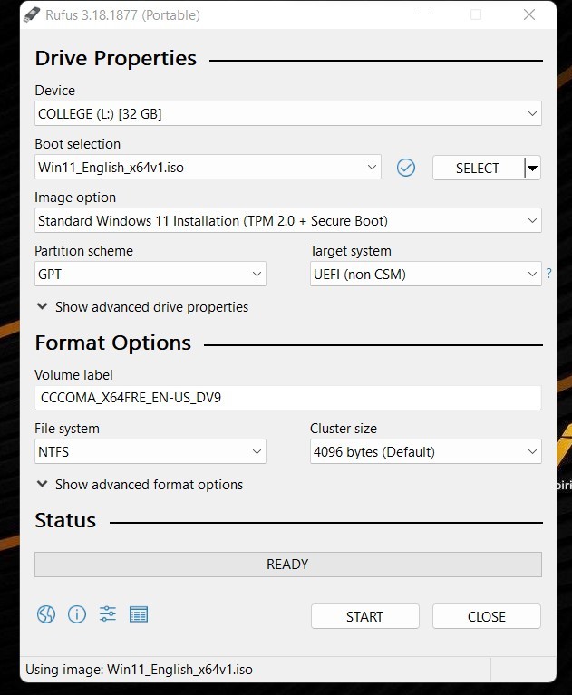This screenshot has height=695, width=572.
Task: Open the application settings sliders icon
Action: pos(108,614)
